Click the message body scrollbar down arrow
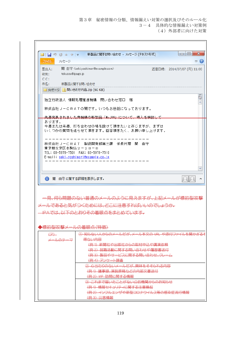 (x=200, y=168)
